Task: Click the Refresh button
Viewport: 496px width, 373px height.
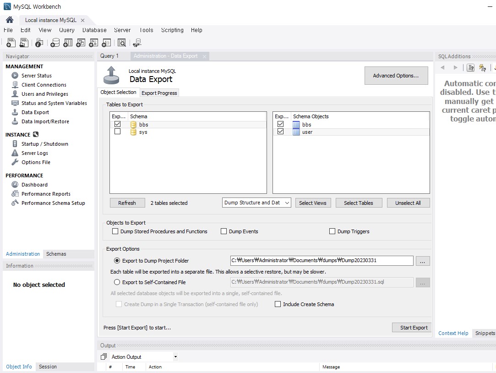Action: click(127, 203)
